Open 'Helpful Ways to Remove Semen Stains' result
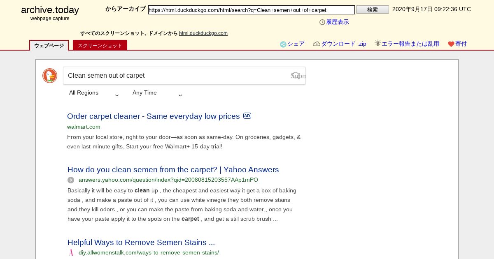Image resolution: width=494 pixels, height=259 pixels. (x=141, y=243)
